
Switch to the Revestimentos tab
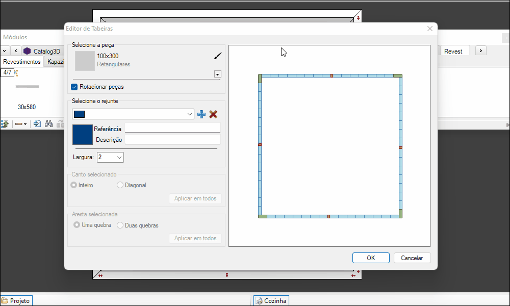tap(22, 62)
